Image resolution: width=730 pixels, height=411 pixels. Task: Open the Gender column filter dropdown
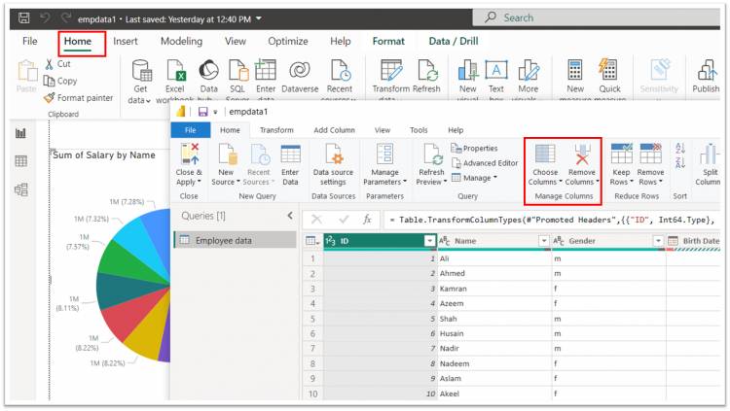(x=658, y=241)
